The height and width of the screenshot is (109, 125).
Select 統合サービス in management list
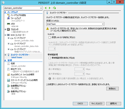16,69
